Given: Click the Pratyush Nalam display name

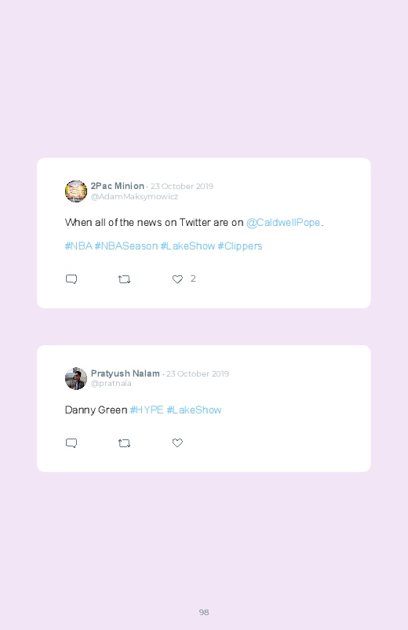Looking at the screenshot, I should click(x=126, y=373).
